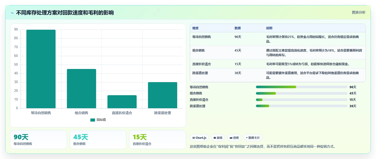Click the 数据 table column header

[238, 28]
